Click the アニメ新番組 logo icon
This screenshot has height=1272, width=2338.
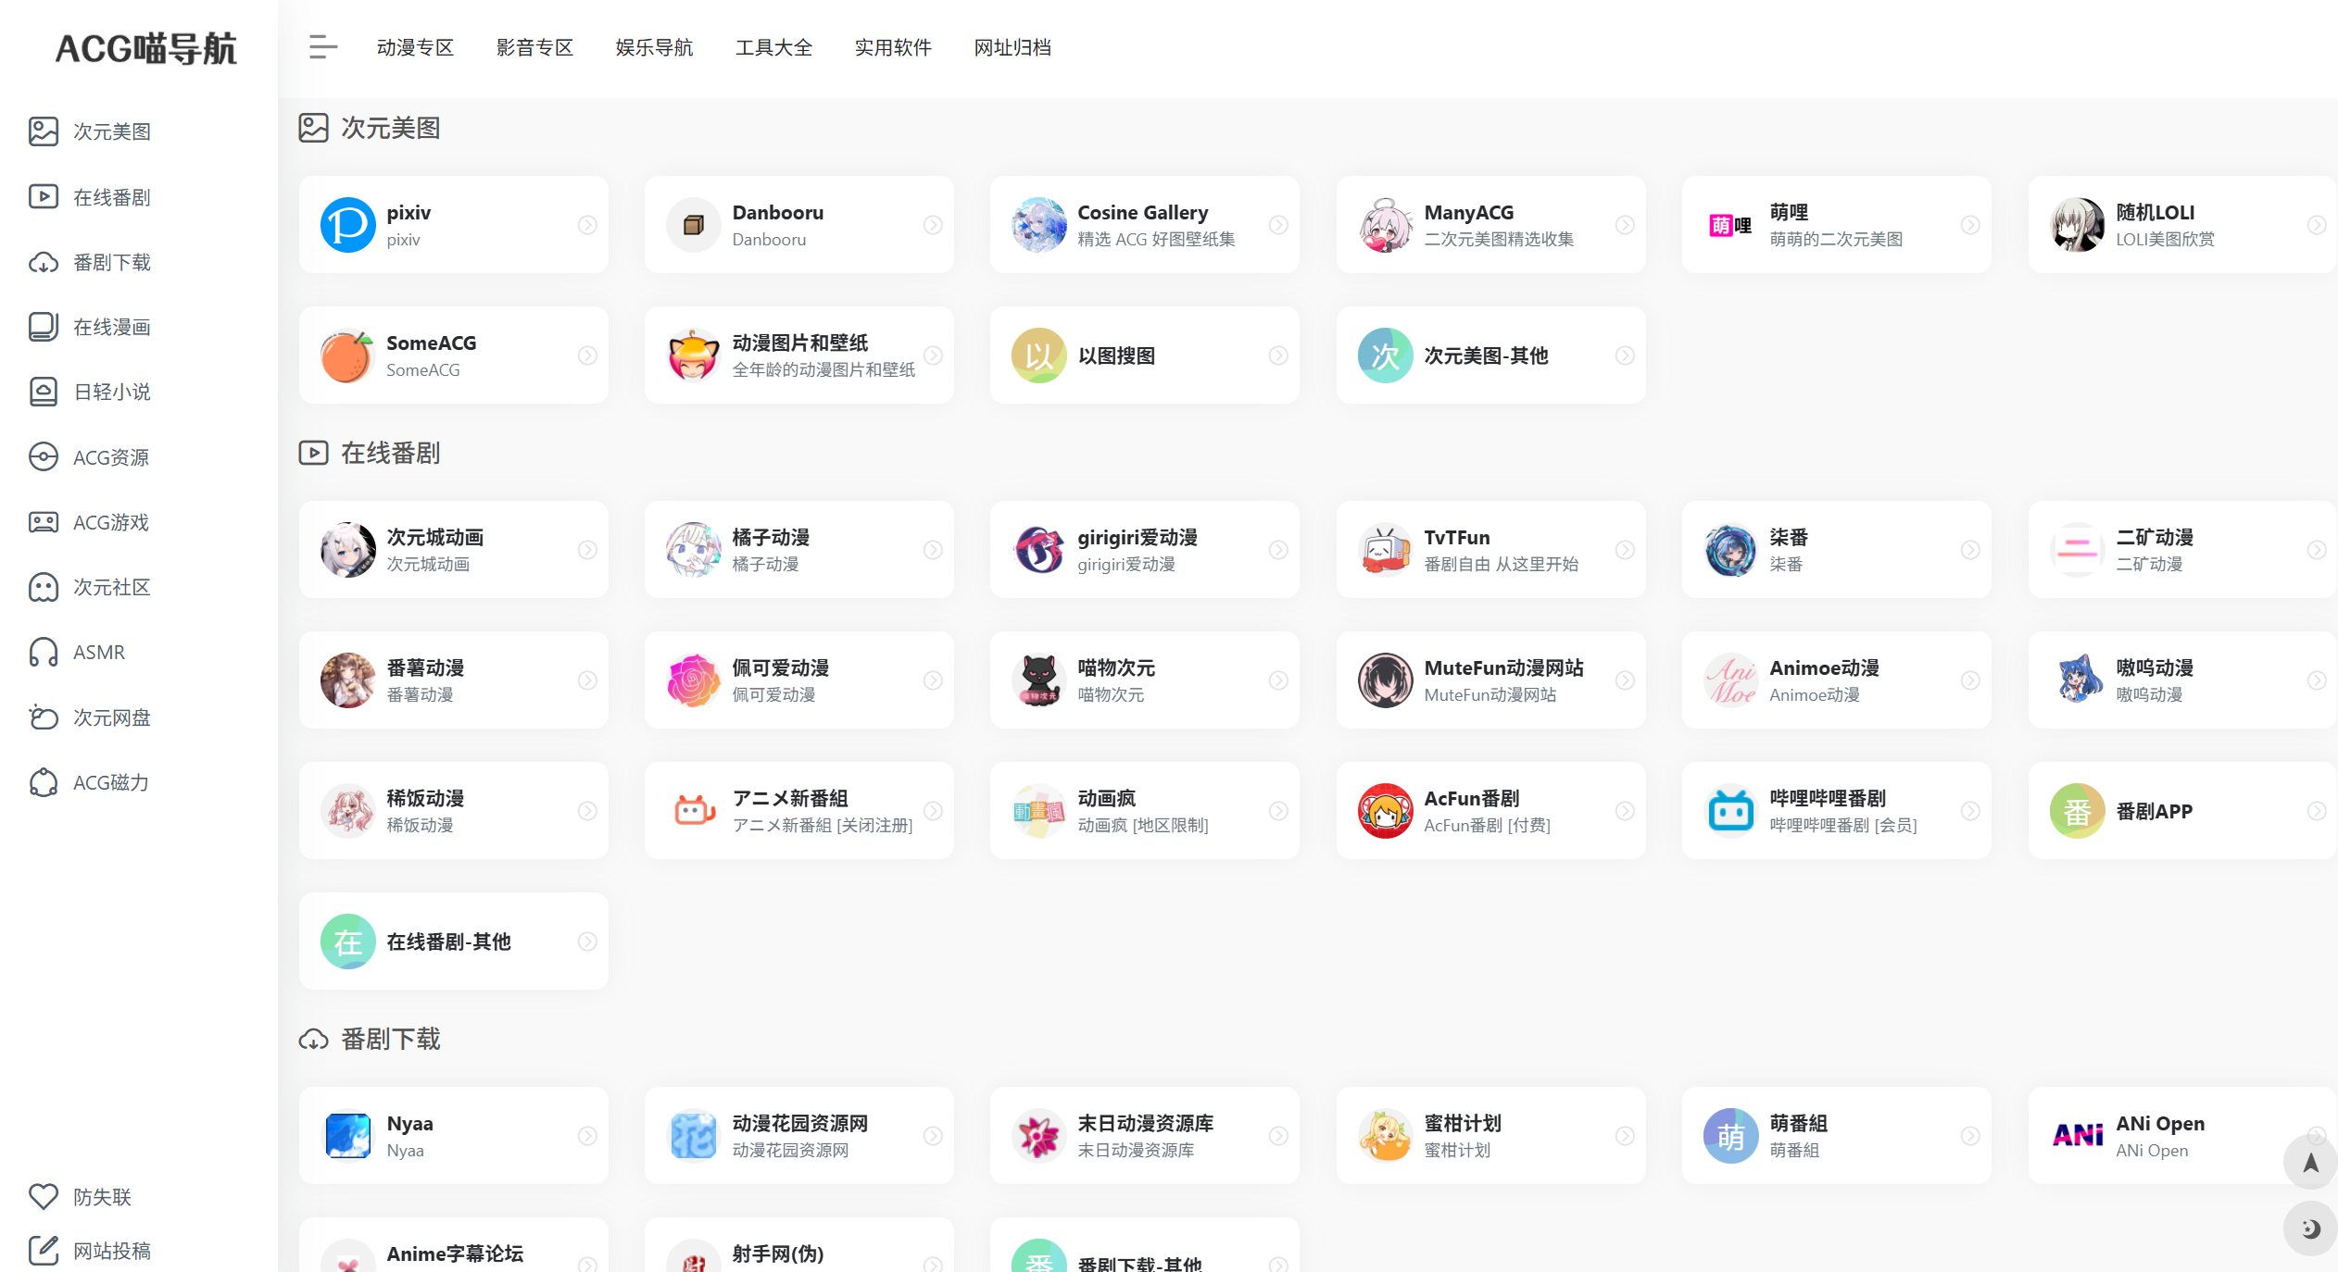click(x=693, y=811)
